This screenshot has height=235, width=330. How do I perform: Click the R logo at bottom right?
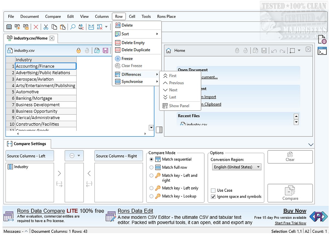tap(318, 216)
